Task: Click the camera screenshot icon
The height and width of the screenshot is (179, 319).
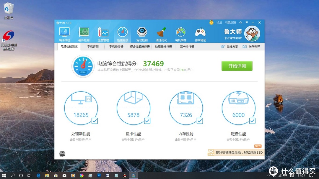Action: (245, 47)
